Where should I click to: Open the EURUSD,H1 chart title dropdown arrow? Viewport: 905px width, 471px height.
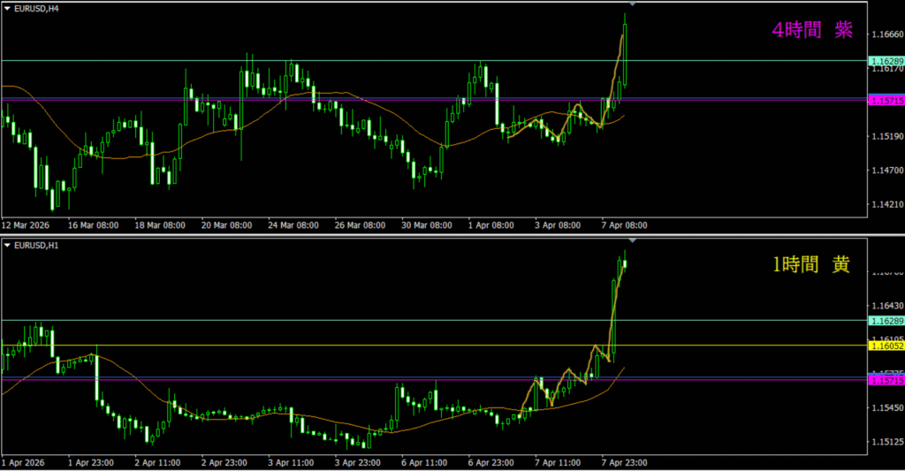click(8, 244)
